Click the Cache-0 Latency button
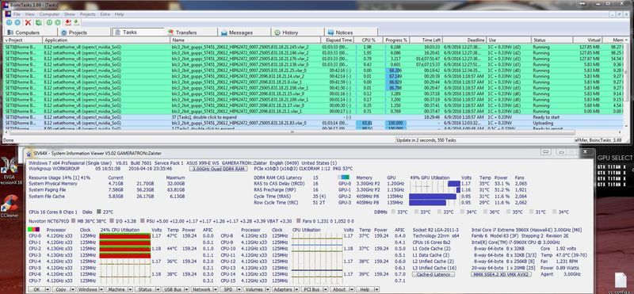This screenshot has height=294, width=634. [433, 275]
